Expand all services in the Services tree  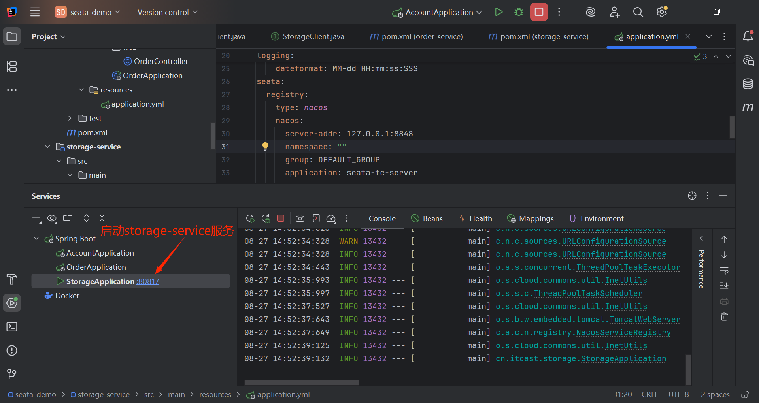click(87, 218)
